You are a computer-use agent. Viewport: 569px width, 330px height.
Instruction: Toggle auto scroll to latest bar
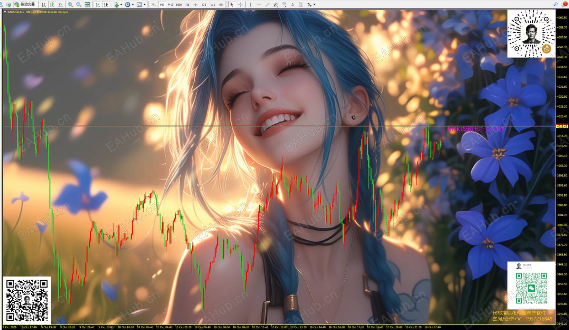point(97,5)
